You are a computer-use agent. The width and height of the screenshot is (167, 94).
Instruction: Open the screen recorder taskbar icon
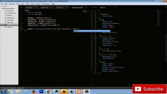click(71, 92)
